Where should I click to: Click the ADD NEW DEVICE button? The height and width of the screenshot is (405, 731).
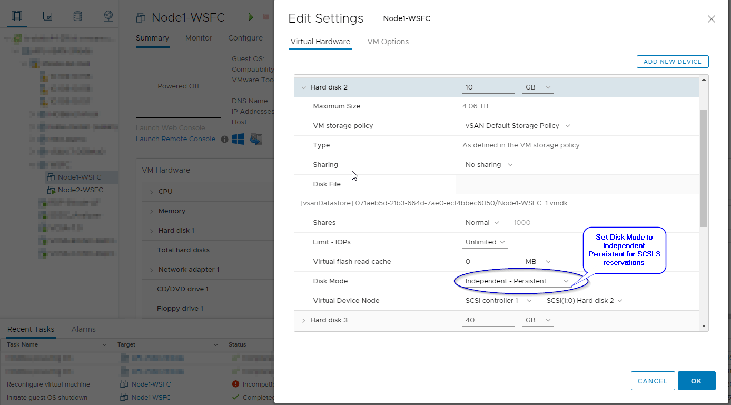(672, 62)
